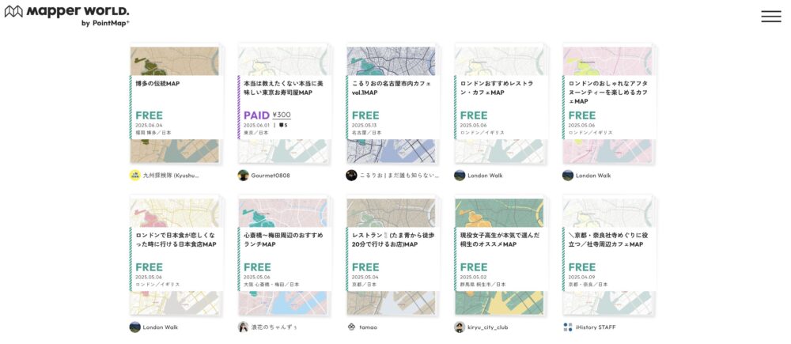Open ロンドンのアフタヌーンティー カフェMAP card
Image resolution: width=791 pixels, height=344 pixels.
pyautogui.click(x=607, y=105)
